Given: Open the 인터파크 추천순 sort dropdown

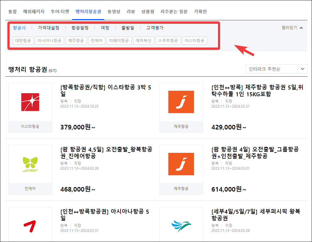Looking at the screenshot, I should coord(276,69).
